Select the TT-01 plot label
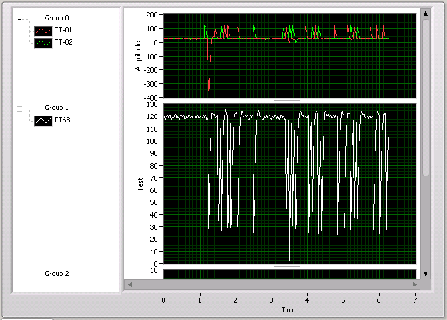 pyautogui.click(x=64, y=31)
